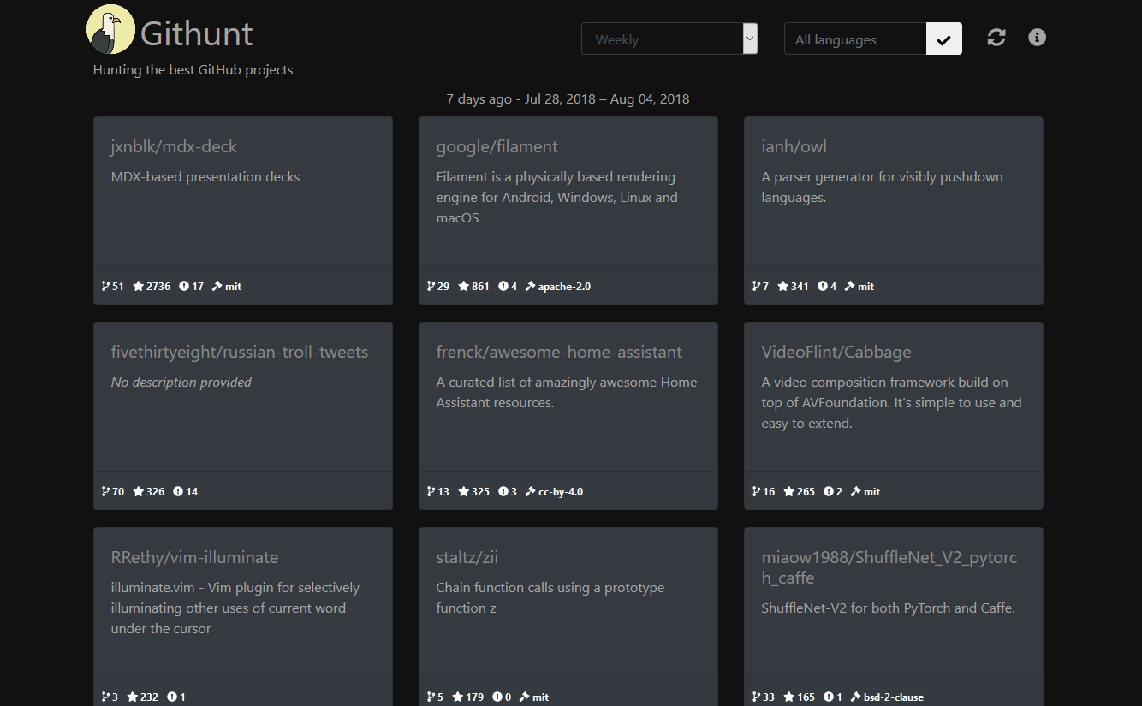Open the ianh/owl repository link
The width and height of the screenshot is (1142, 706).
coord(794,147)
